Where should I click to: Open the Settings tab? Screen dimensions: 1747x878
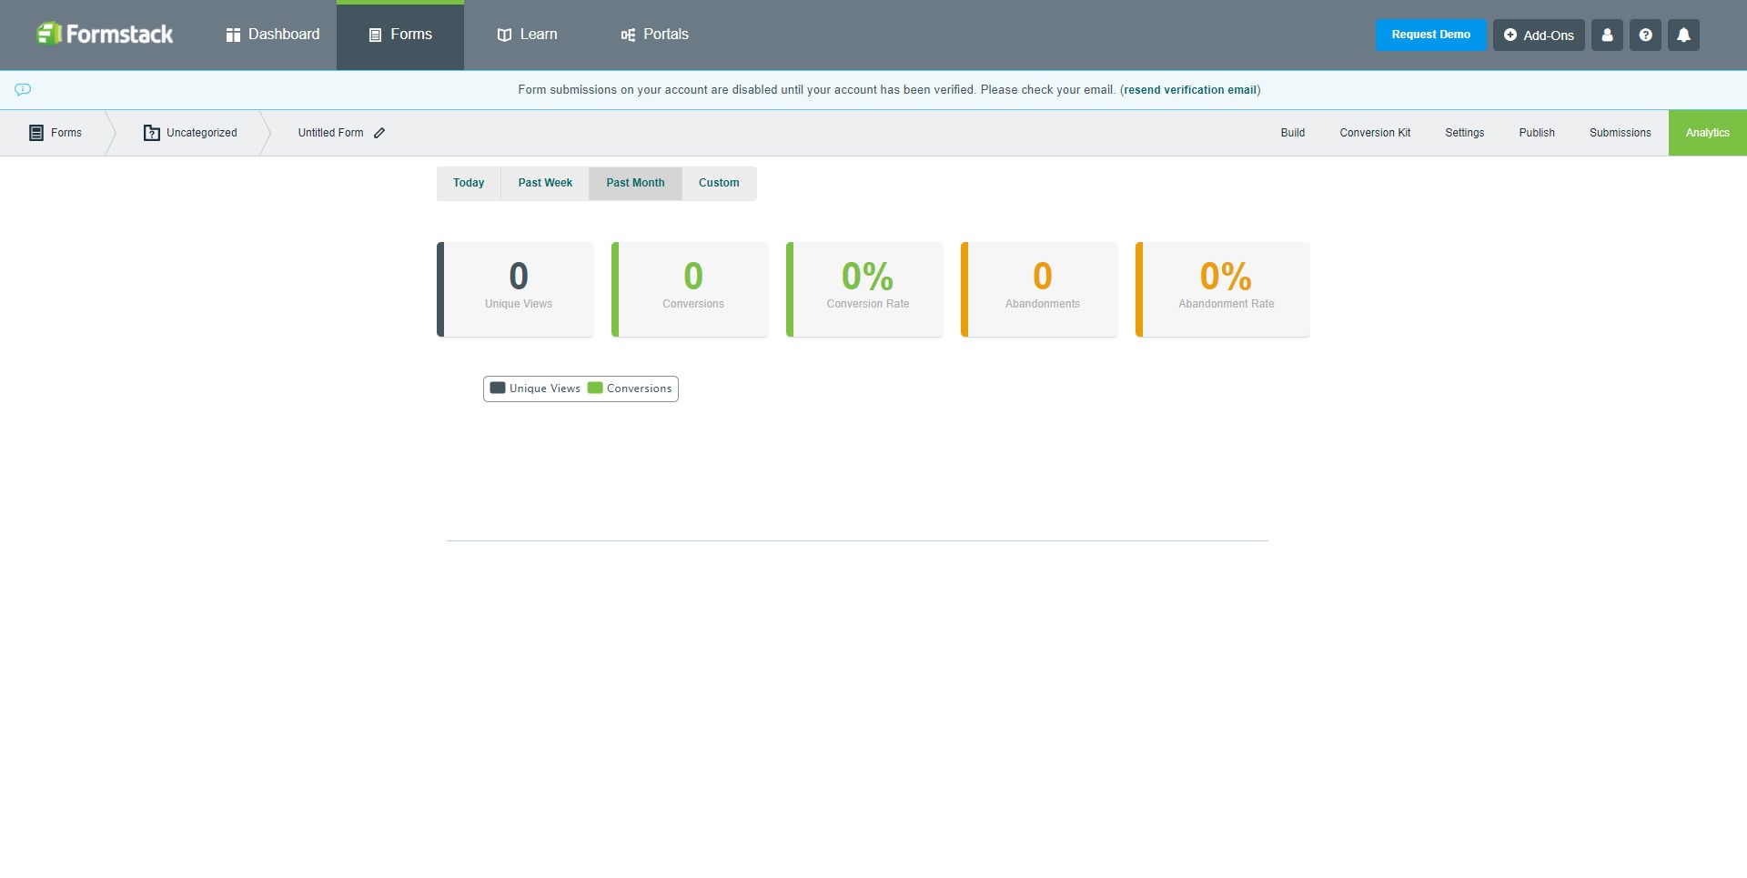click(x=1464, y=133)
